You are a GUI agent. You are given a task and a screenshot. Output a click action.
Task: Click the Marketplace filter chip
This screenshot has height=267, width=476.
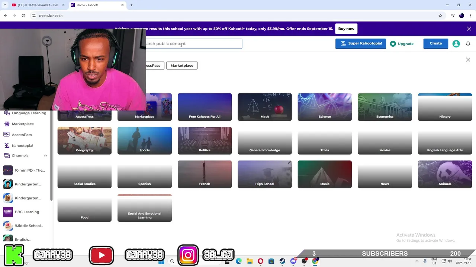tap(182, 65)
